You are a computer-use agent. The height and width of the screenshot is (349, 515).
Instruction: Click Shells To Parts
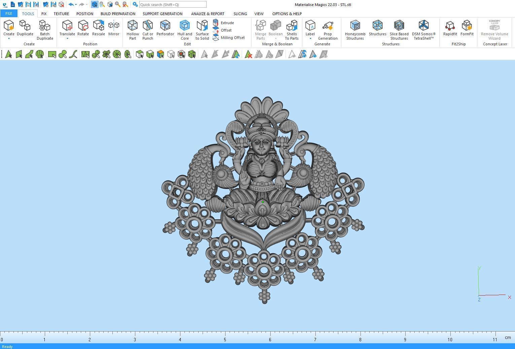[291, 30]
